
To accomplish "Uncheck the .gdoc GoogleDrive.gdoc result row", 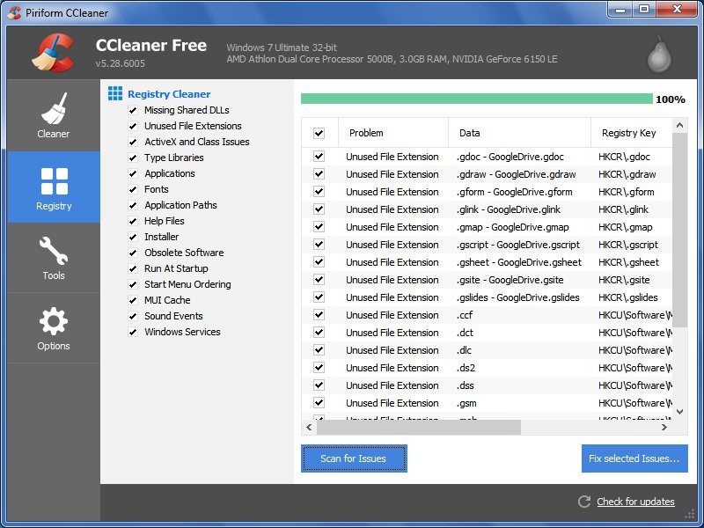I will tap(319, 157).
